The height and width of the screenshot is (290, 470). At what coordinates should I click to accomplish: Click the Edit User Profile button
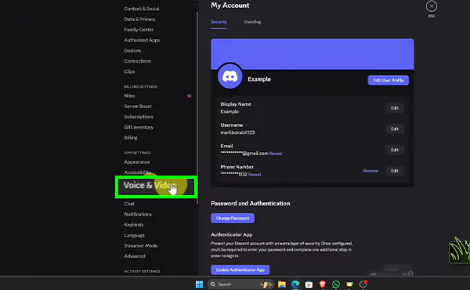(389, 81)
